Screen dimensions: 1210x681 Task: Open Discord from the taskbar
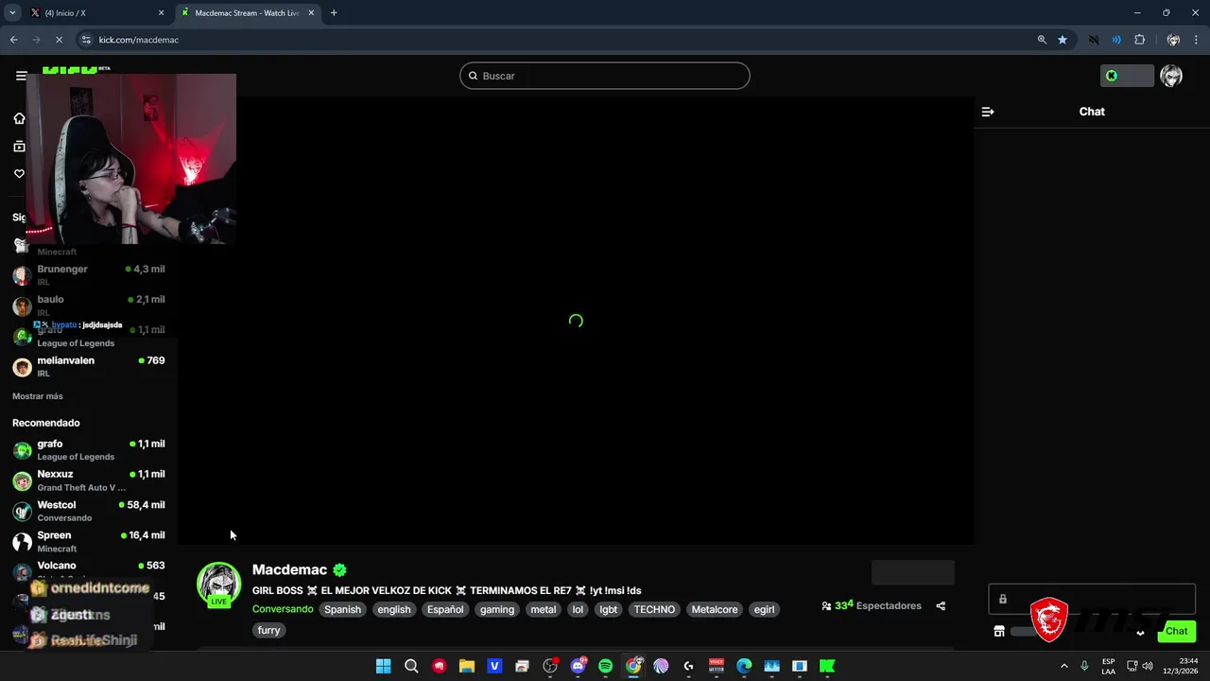[x=578, y=666]
